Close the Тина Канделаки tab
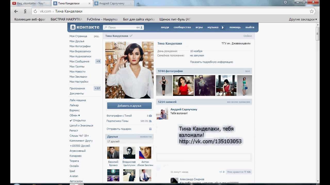 pyautogui.click(x=89, y=3)
